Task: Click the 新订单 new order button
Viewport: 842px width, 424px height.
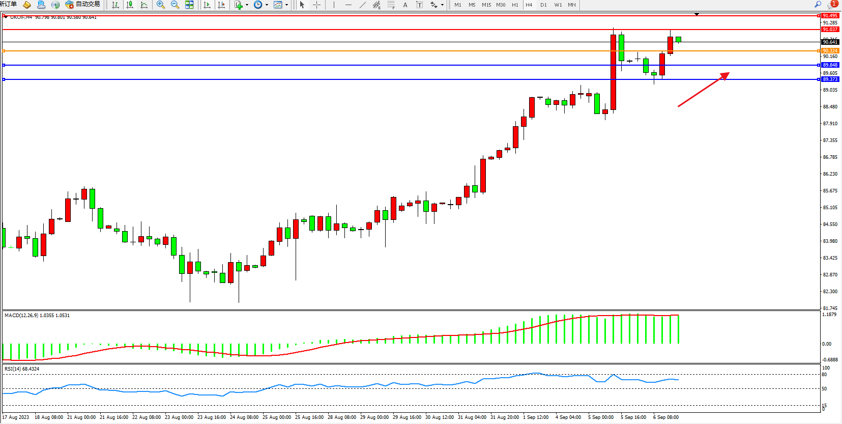Action: pyautogui.click(x=8, y=4)
